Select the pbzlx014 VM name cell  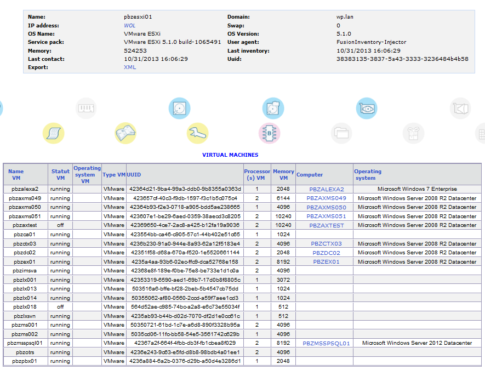[x=25, y=298]
